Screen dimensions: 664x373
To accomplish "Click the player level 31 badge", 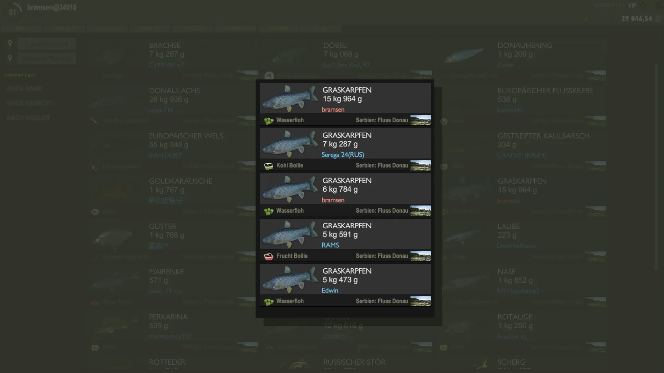I will coord(12,12).
